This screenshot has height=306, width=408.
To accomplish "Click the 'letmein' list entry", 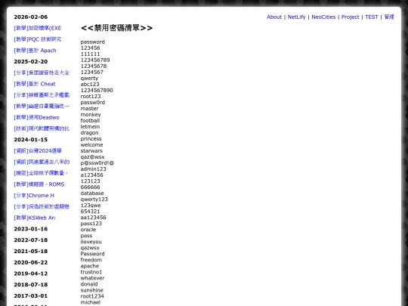I will pos(90,127).
